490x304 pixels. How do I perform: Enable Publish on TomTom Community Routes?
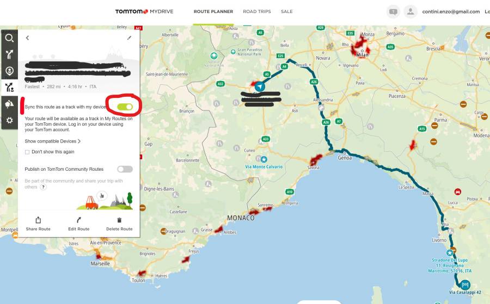click(125, 169)
